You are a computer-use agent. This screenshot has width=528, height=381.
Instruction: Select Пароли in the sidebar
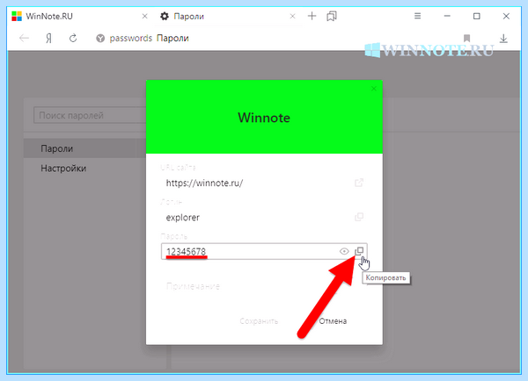tap(84, 148)
